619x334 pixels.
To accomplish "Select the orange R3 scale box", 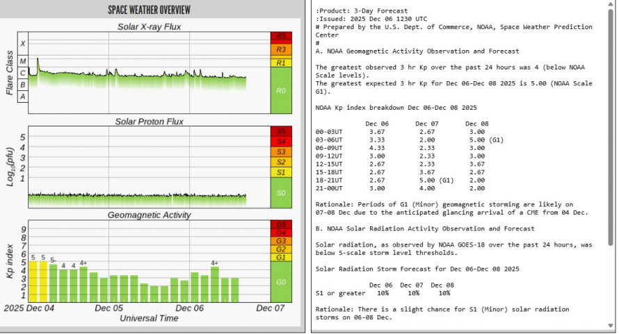I will click(x=281, y=49).
